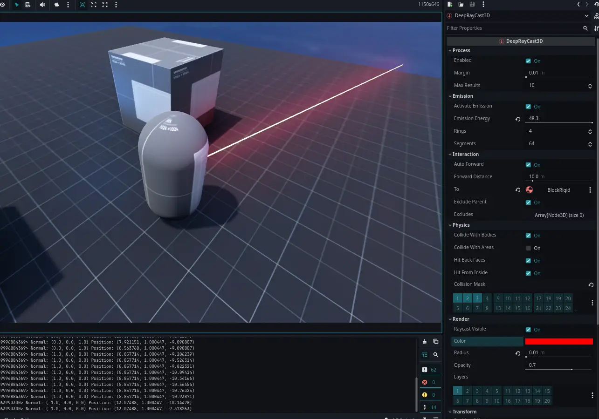Revert Emission Energy using its reset arrow
This screenshot has width=599, height=419.
517,118
